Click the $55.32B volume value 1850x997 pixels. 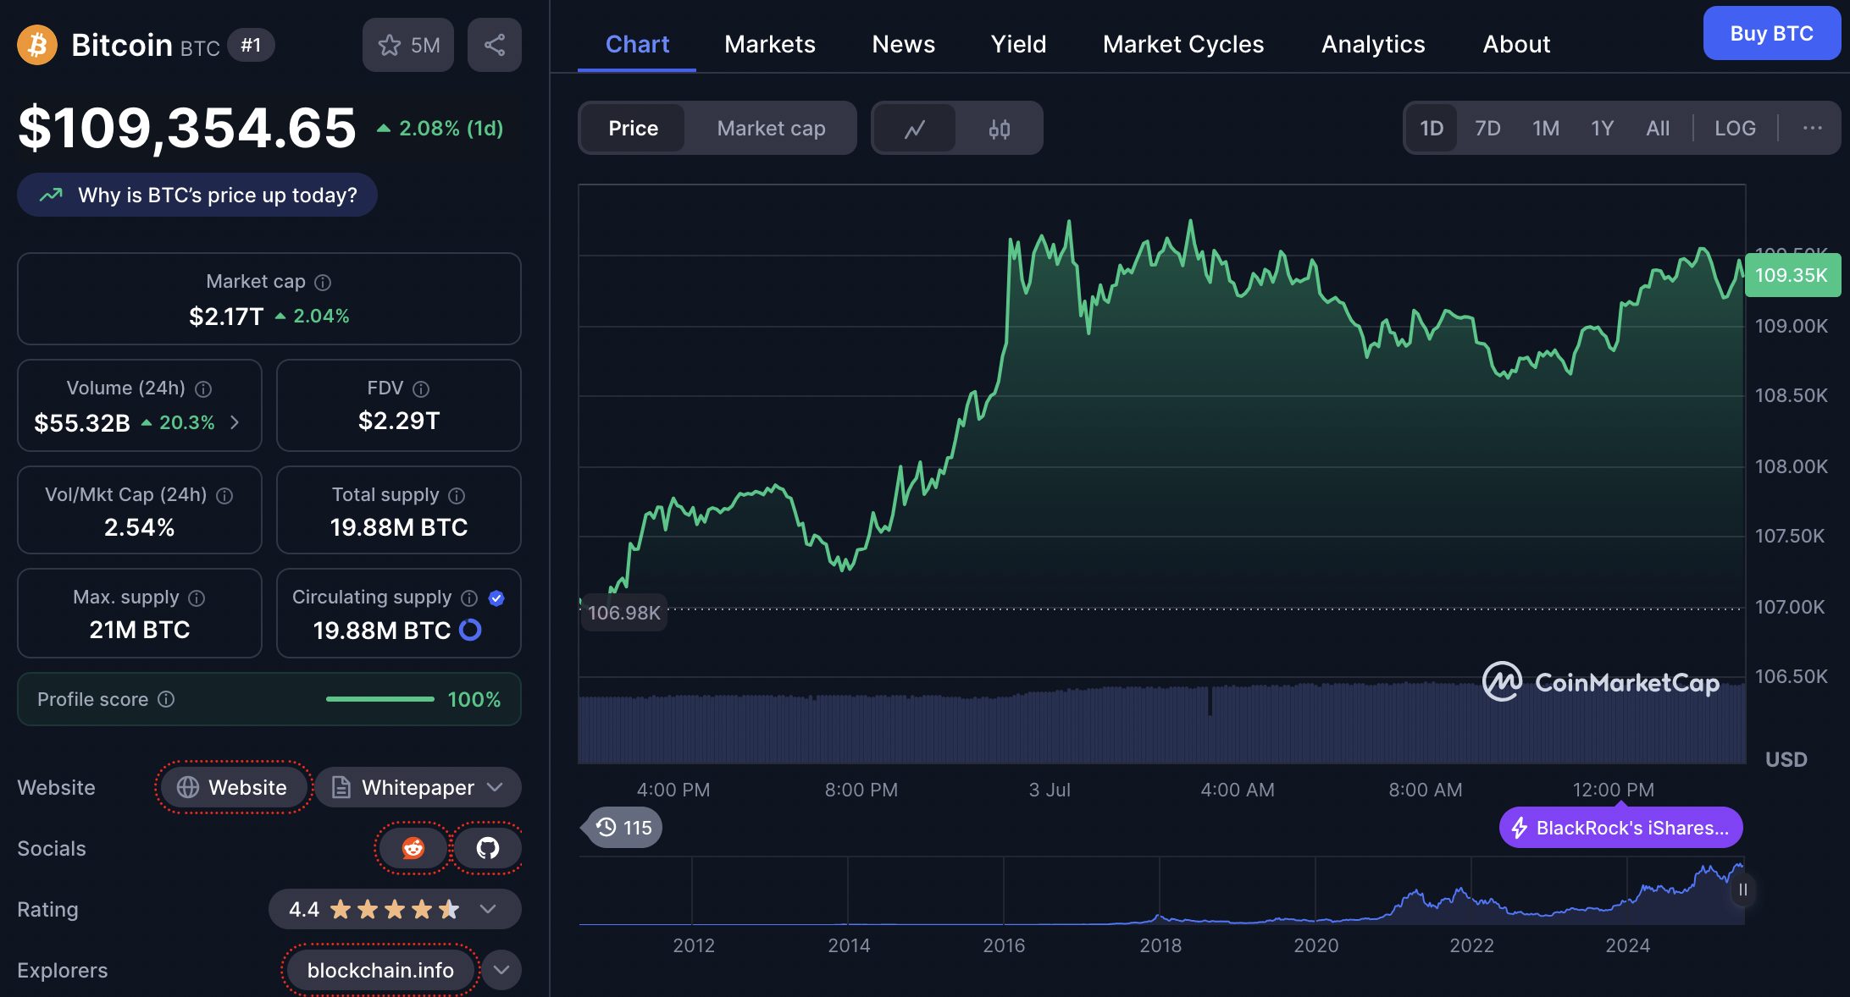(x=82, y=422)
